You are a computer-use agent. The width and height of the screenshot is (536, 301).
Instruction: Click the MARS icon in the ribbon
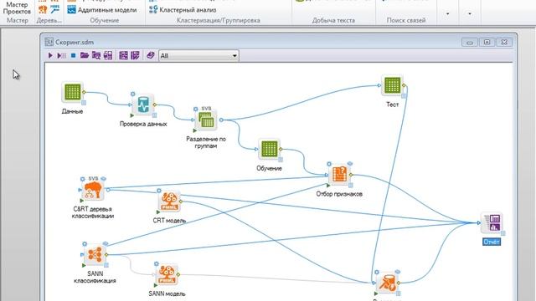click(x=54, y=9)
